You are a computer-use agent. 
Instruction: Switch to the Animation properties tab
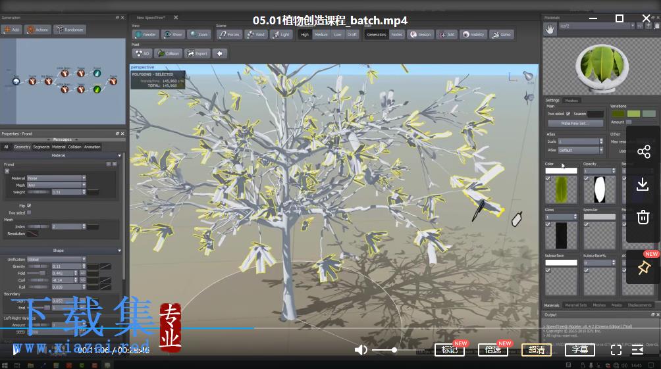92,147
